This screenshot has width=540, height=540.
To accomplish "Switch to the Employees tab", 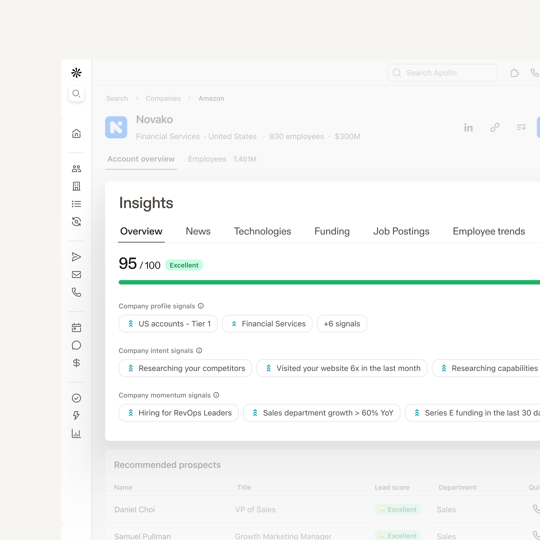I will click(207, 159).
